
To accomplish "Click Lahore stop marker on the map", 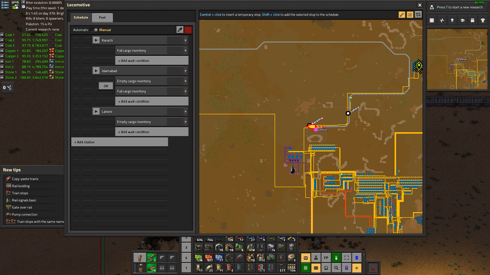I will [x=348, y=113].
